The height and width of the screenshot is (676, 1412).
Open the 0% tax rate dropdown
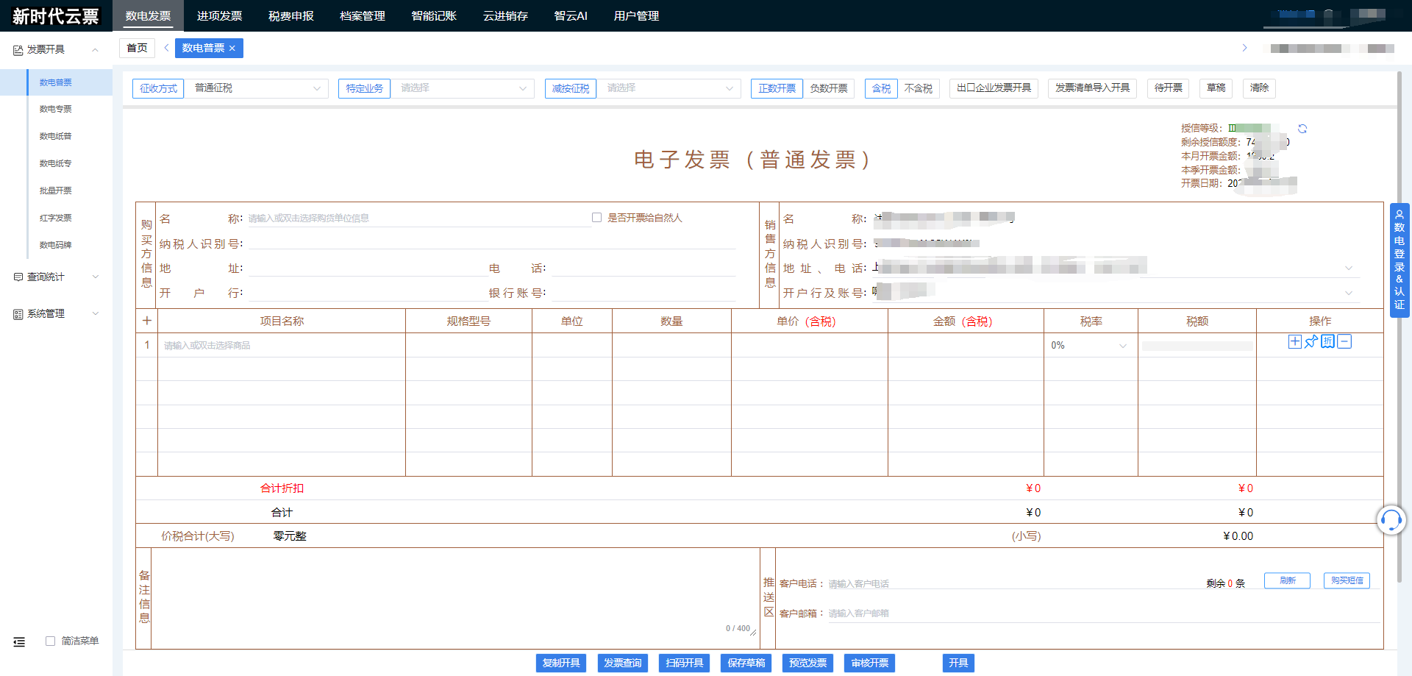(1090, 345)
